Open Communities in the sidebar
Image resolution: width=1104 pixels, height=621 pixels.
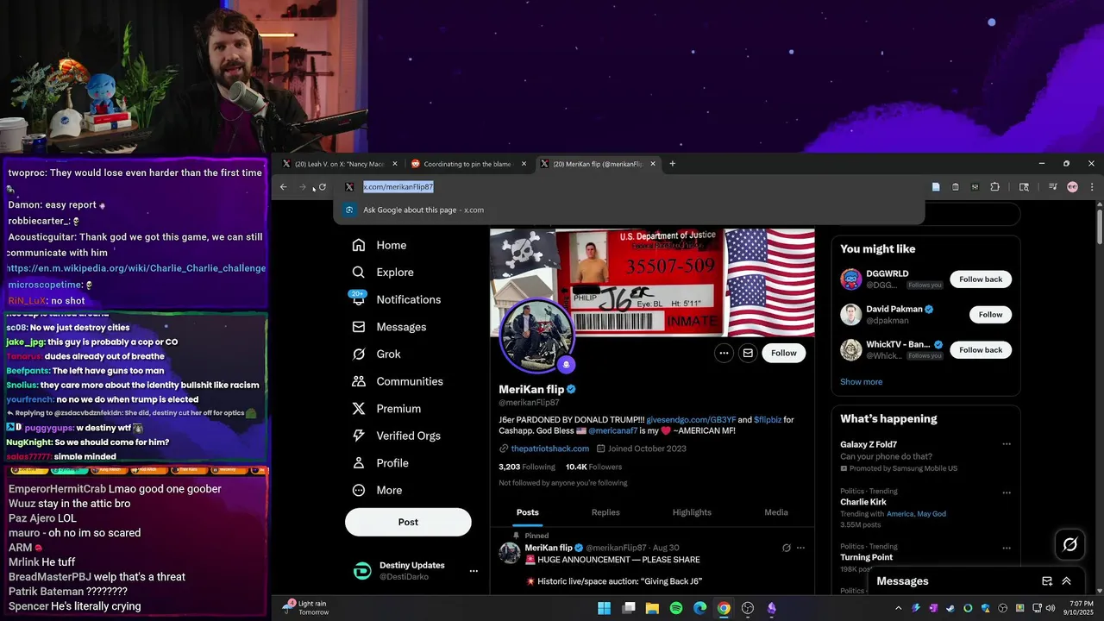[398, 381]
